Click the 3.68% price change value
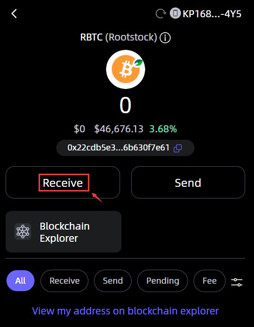 point(163,129)
